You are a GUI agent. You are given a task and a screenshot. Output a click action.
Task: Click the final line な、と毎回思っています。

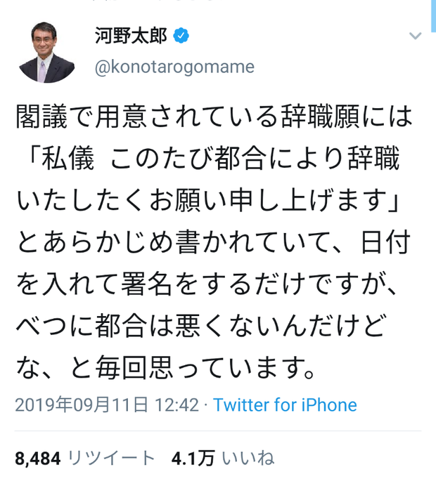(x=166, y=368)
